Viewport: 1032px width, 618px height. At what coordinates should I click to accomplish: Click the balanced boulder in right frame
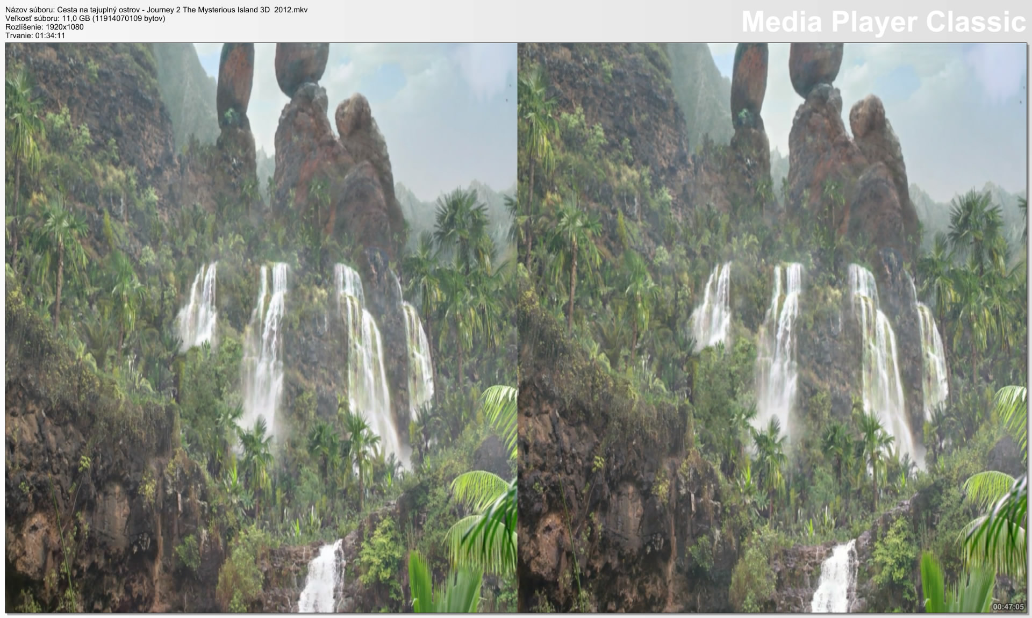(x=815, y=64)
